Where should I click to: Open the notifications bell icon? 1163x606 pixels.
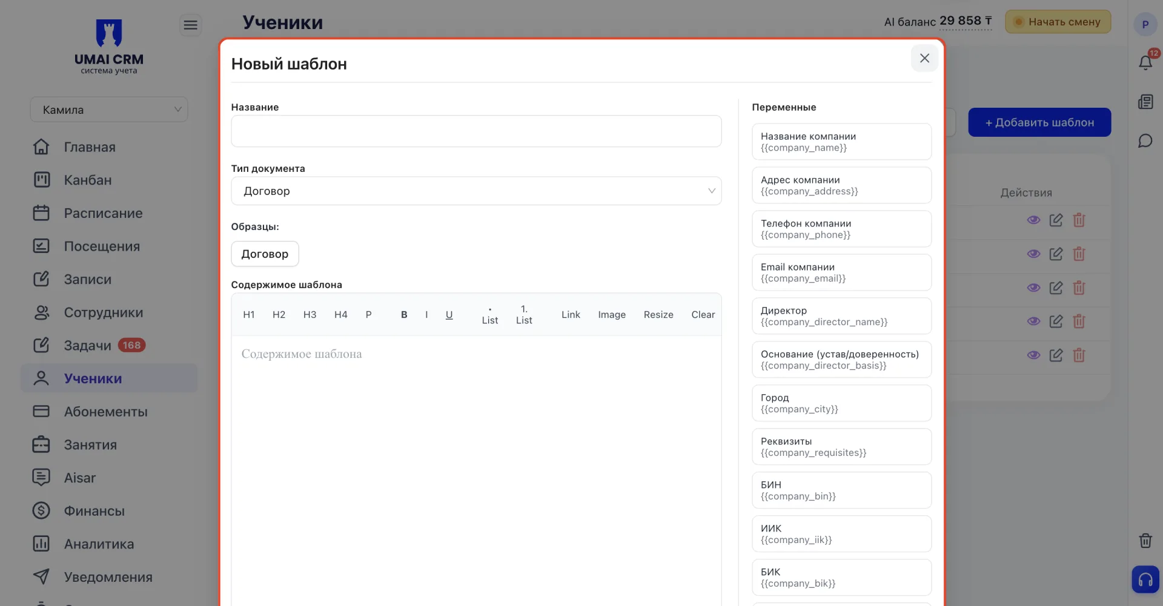pyautogui.click(x=1145, y=62)
